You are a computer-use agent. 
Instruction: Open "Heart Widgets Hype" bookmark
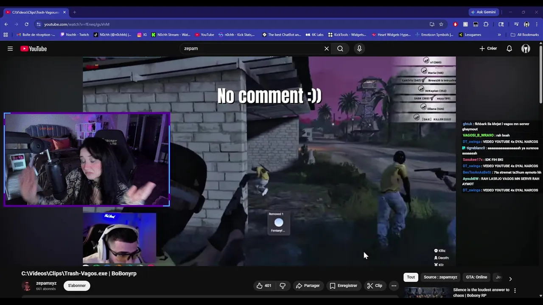click(391, 35)
